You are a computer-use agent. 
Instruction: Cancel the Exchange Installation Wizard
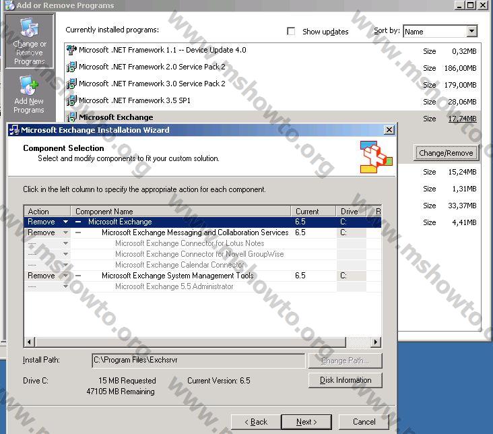[x=364, y=422]
